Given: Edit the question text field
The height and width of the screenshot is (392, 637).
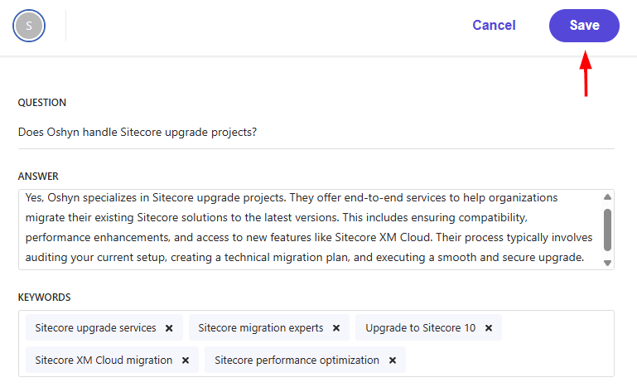Looking at the screenshot, I should tap(316, 132).
